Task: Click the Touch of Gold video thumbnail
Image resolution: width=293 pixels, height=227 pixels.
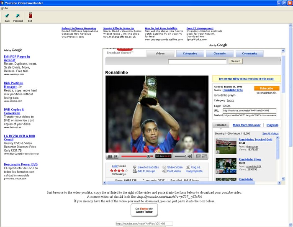Action: point(226,146)
